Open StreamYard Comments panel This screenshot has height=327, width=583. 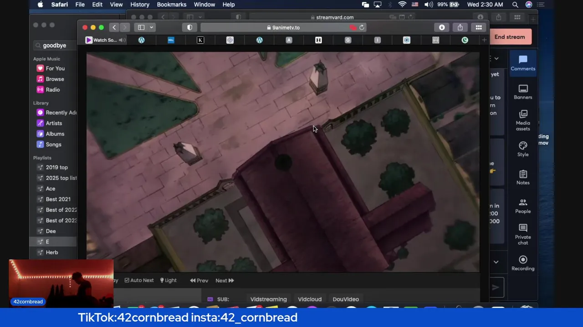click(x=523, y=63)
